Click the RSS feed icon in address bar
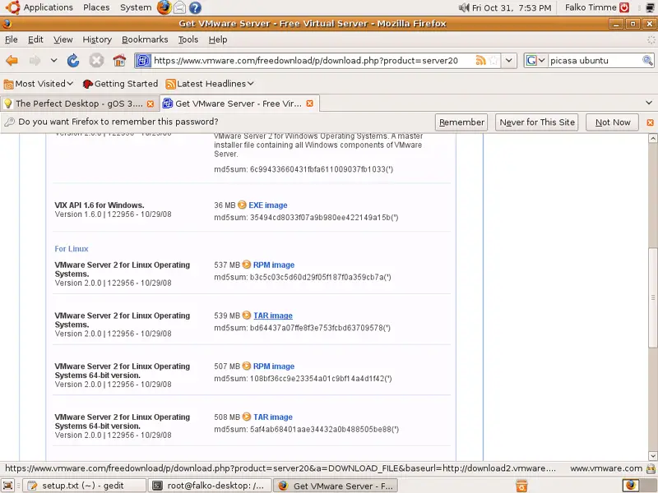Image resolution: width=658 pixels, height=493 pixels. coord(480,60)
